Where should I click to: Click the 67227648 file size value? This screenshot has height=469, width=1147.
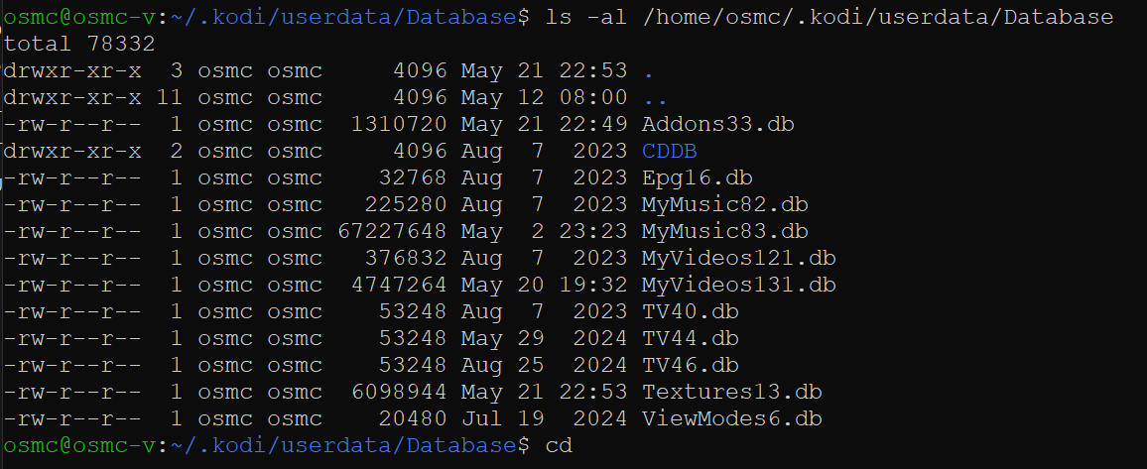pyautogui.click(x=392, y=232)
